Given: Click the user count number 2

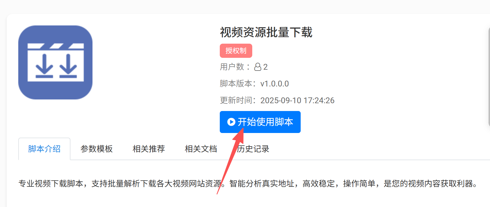Looking at the screenshot, I should 265,67.
